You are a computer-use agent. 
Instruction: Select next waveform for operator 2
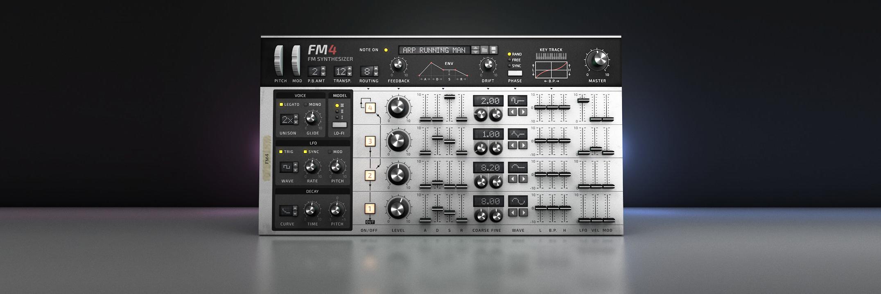pos(523,179)
